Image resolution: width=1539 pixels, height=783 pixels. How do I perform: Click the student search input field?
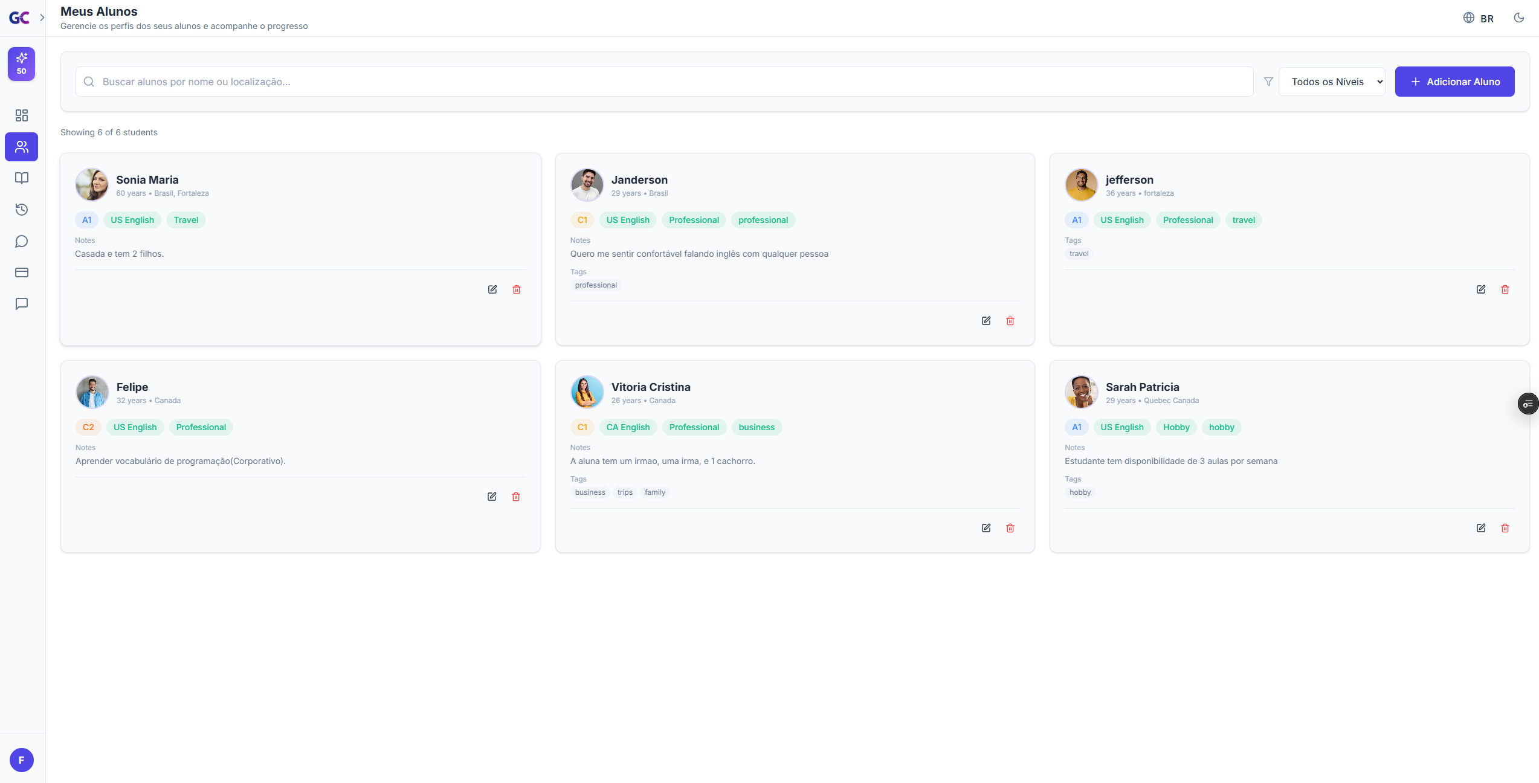tap(665, 82)
